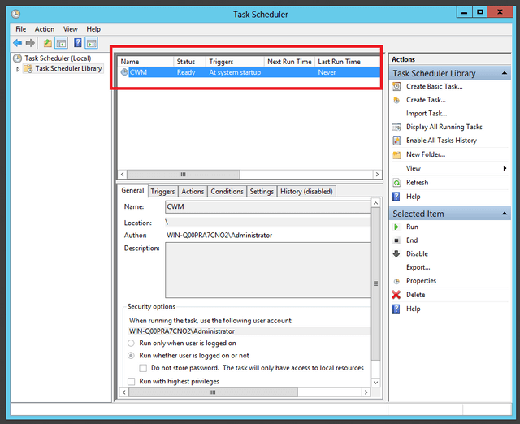Click the details pane horizontal scrollbar thumb
520x424 pixels.
[x=213, y=392]
